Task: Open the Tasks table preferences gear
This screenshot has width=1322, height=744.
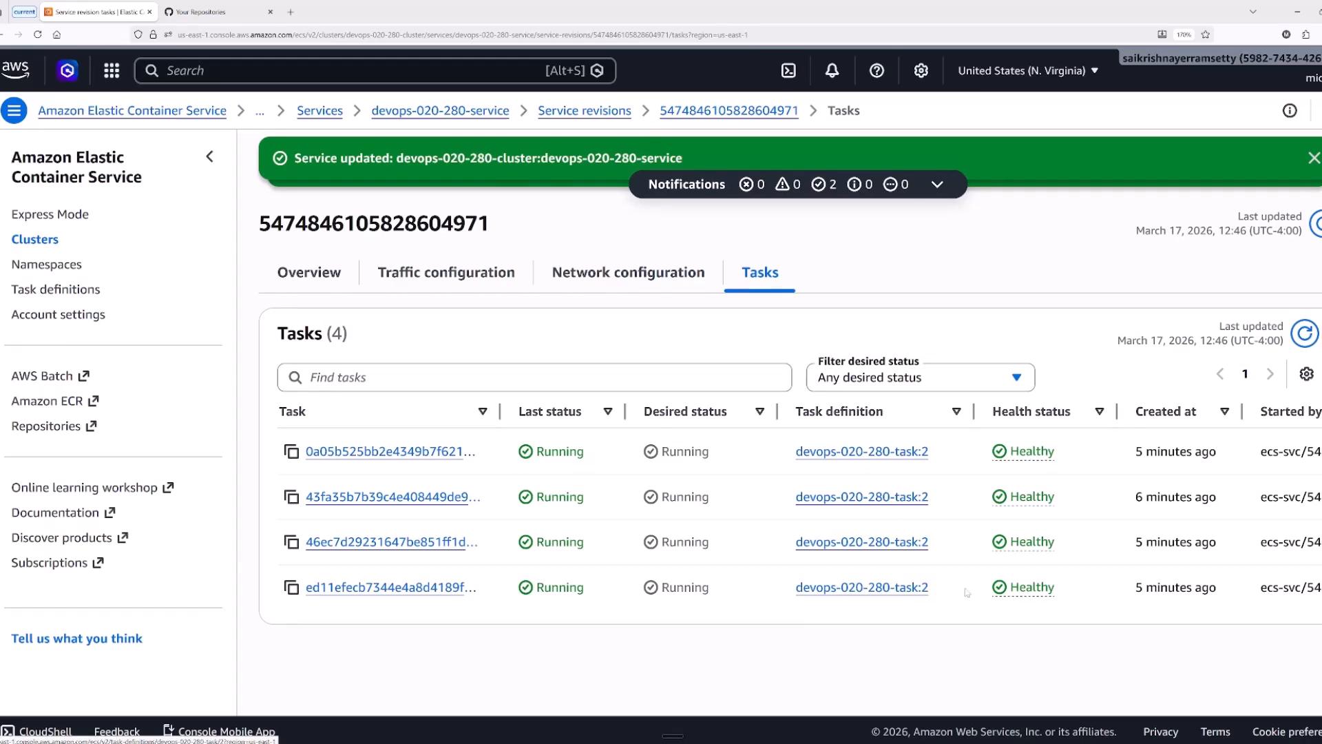Action: tap(1306, 373)
